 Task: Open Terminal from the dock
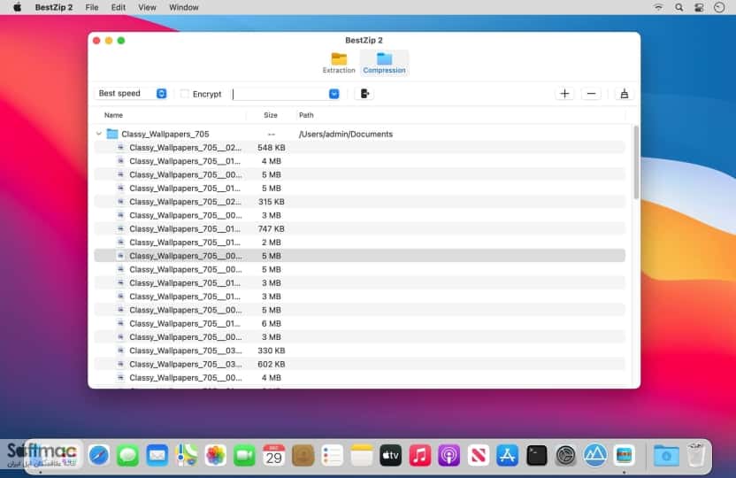coord(536,455)
